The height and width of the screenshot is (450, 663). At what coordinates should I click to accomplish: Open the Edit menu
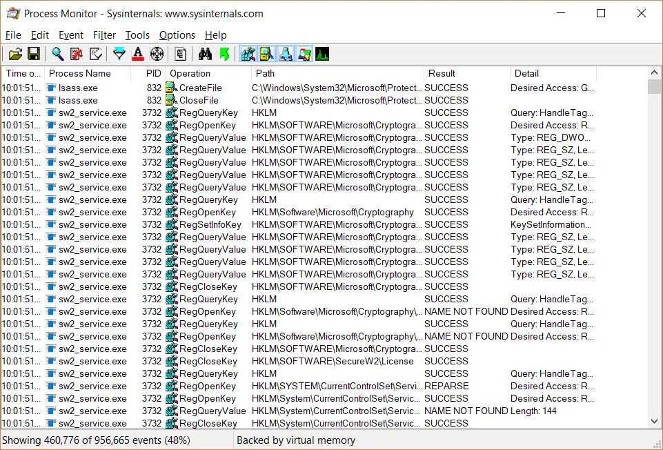tap(40, 35)
